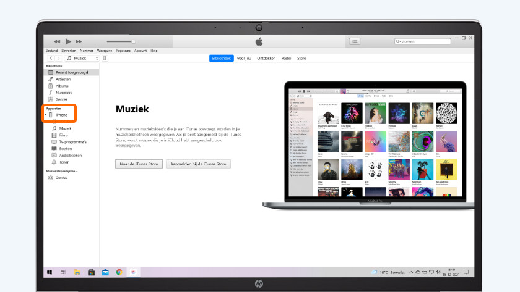Open the weather widget 10°C Bewolkt
The width and height of the screenshot is (520, 292).
(x=388, y=272)
